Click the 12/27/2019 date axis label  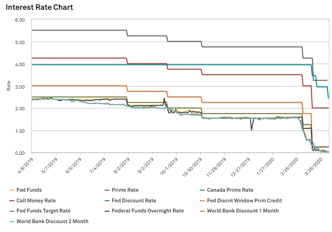[x=241, y=167]
